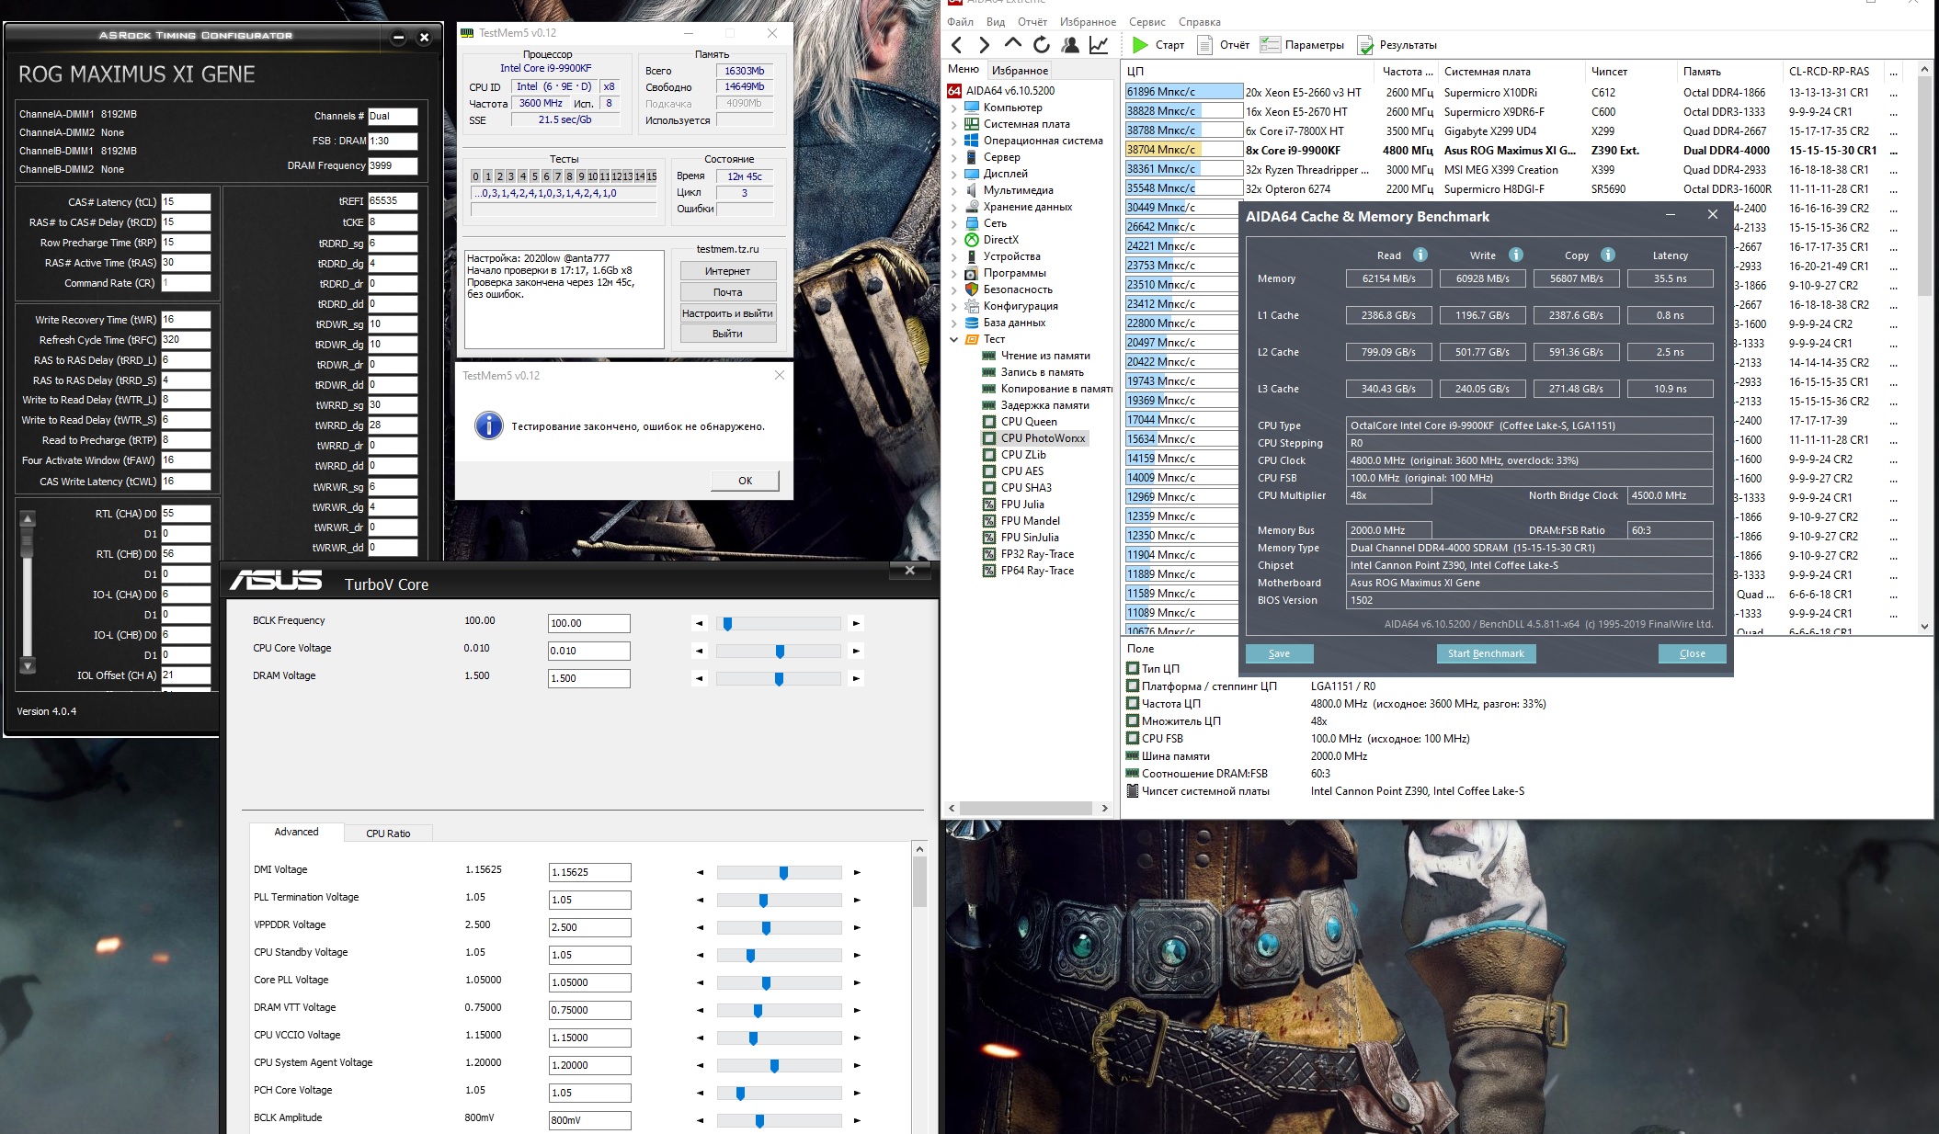Expand the Системная плата tree node
The image size is (1939, 1134).
pyautogui.click(x=954, y=124)
